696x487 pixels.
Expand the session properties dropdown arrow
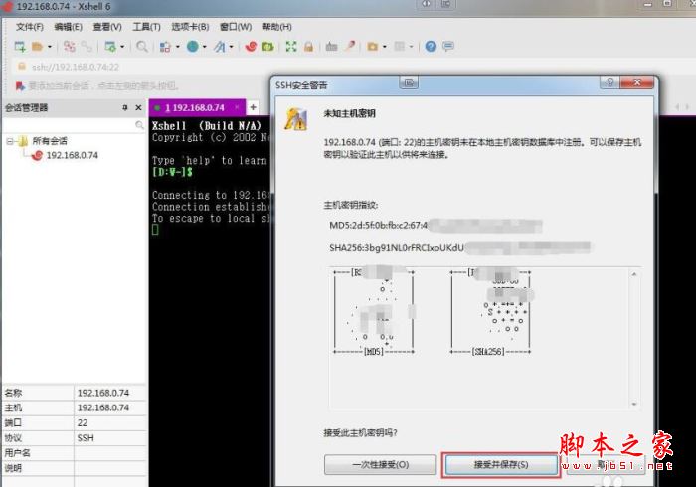[x=122, y=47]
